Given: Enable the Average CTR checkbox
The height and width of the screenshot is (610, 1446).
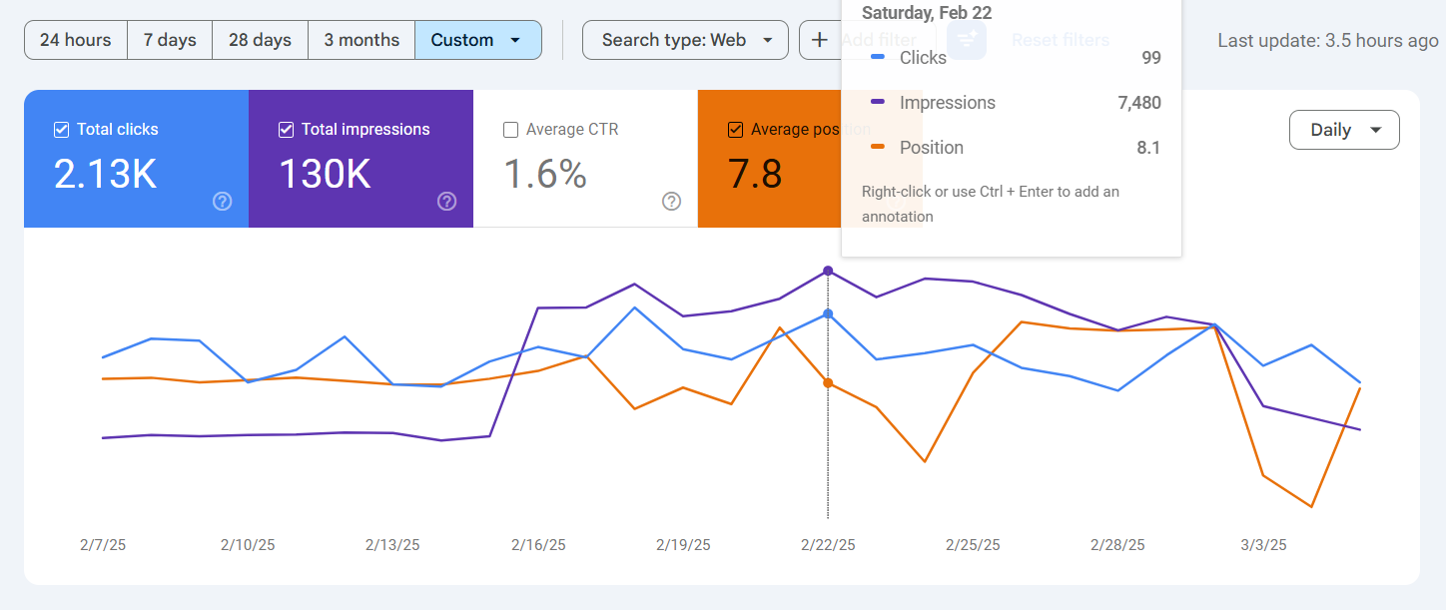Looking at the screenshot, I should click(511, 130).
